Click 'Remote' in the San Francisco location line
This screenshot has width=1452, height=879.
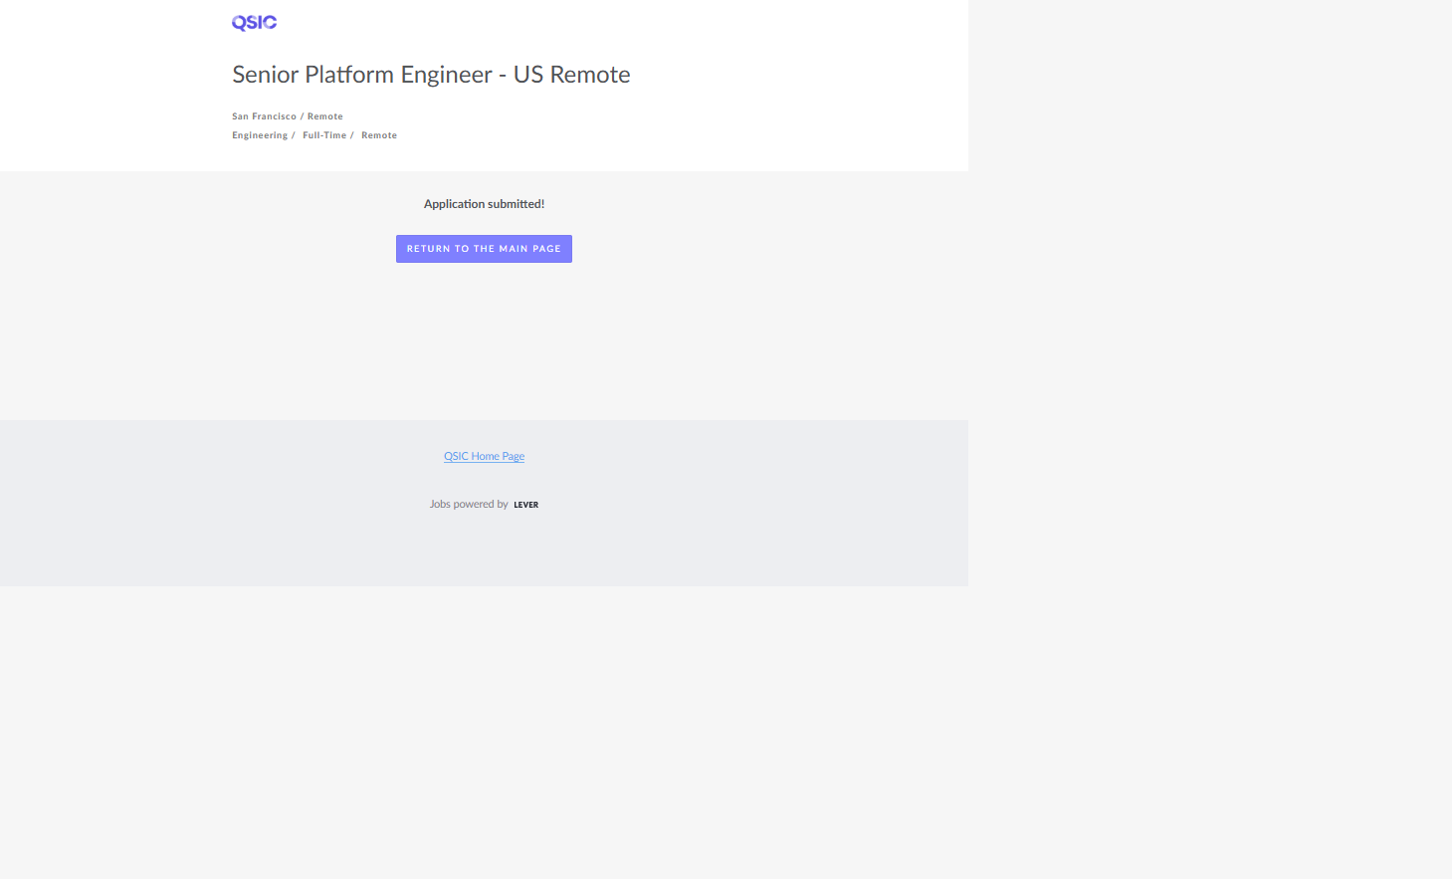324,116
